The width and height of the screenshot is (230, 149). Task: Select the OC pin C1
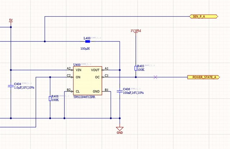coord(105,77)
